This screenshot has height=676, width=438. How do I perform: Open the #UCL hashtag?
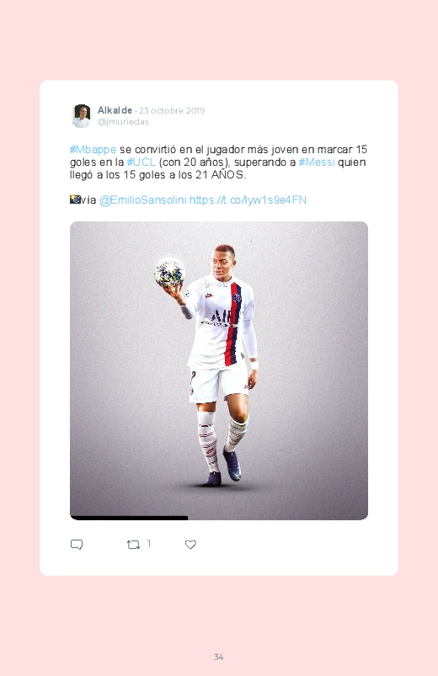click(141, 162)
